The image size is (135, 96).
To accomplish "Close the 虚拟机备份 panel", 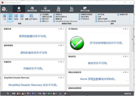I will [63, 45].
